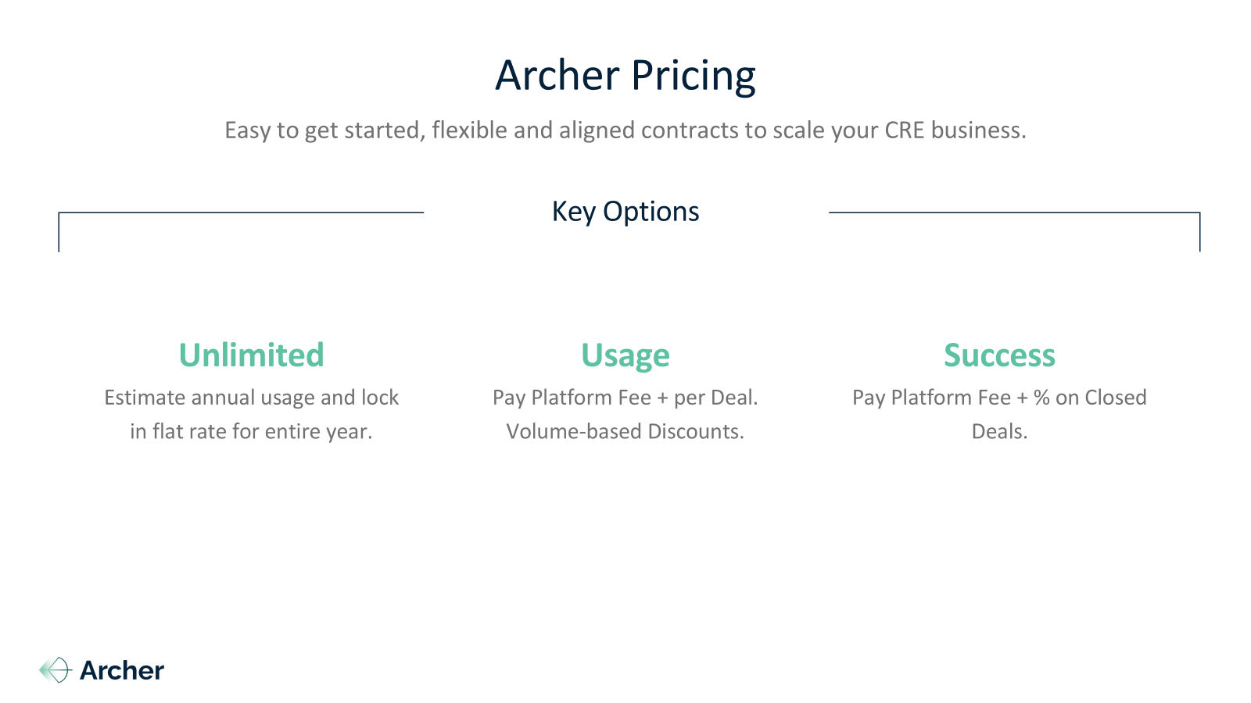Click the Archer wordmark beside the logo
This screenshot has height=703, width=1251.
(122, 670)
